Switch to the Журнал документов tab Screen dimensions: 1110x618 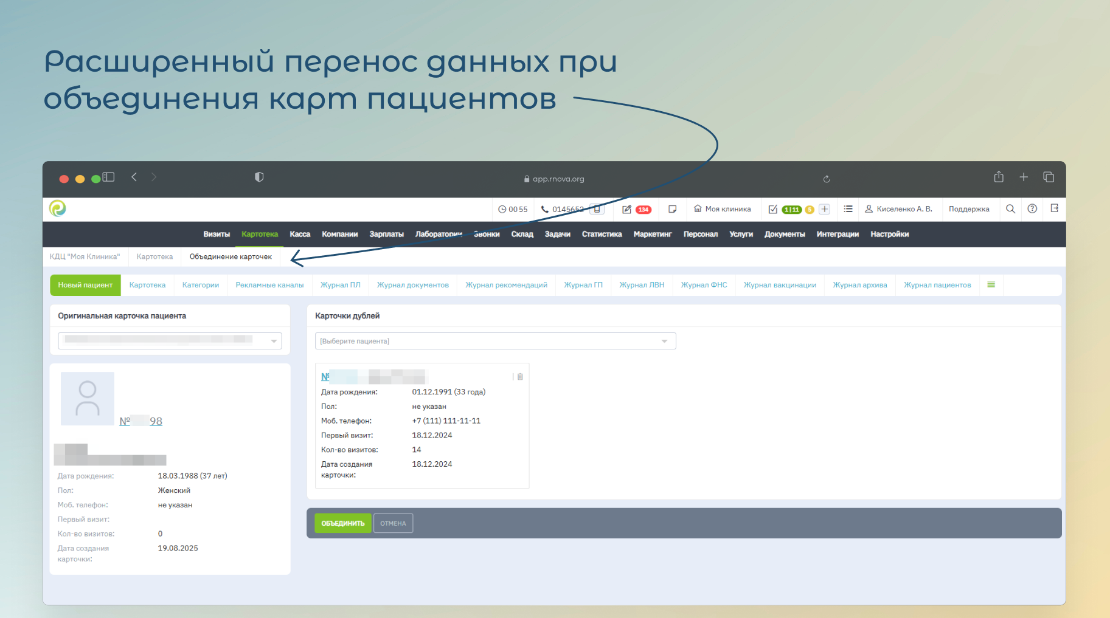point(412,285)
